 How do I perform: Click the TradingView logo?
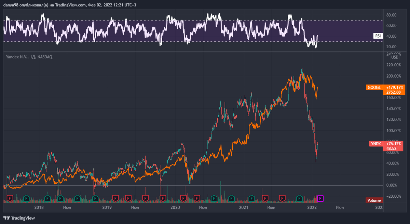(19, 218)
